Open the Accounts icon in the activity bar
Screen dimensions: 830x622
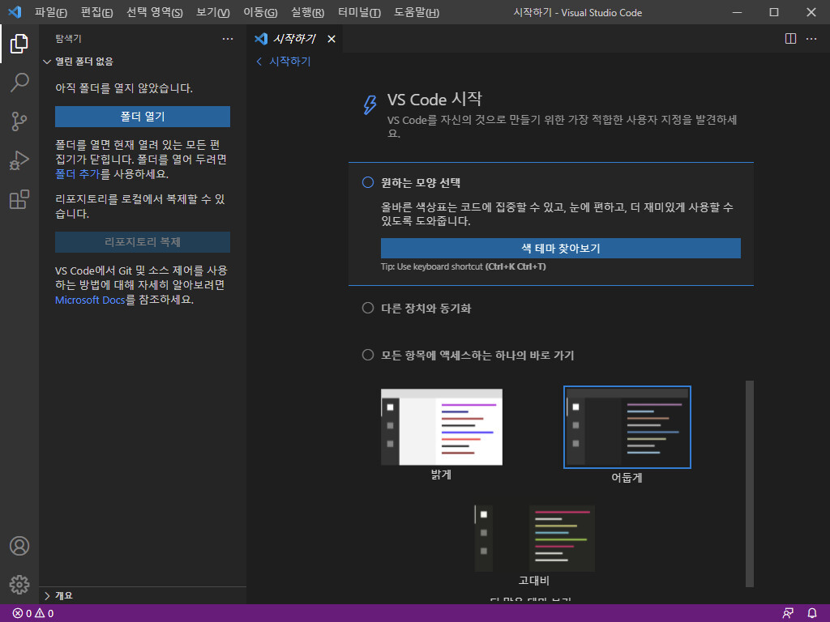[19, 546]
